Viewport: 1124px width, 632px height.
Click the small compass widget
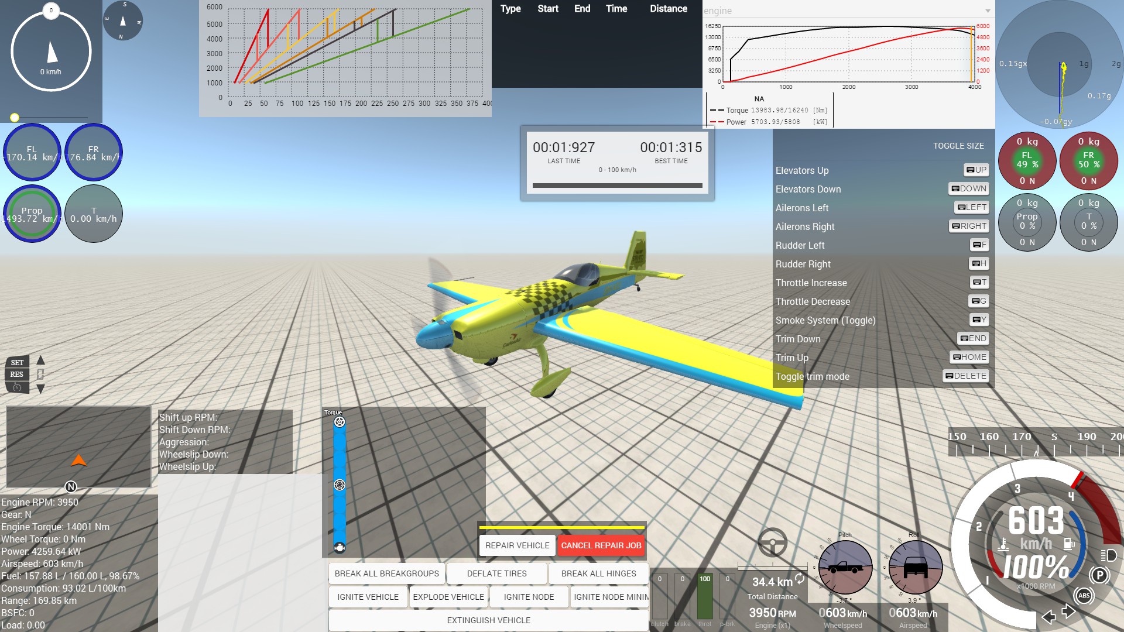122,20
